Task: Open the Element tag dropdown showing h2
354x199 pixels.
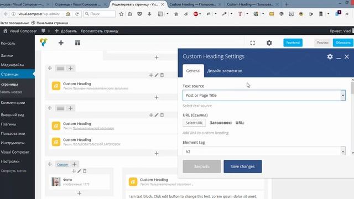Action: (264, 151)
